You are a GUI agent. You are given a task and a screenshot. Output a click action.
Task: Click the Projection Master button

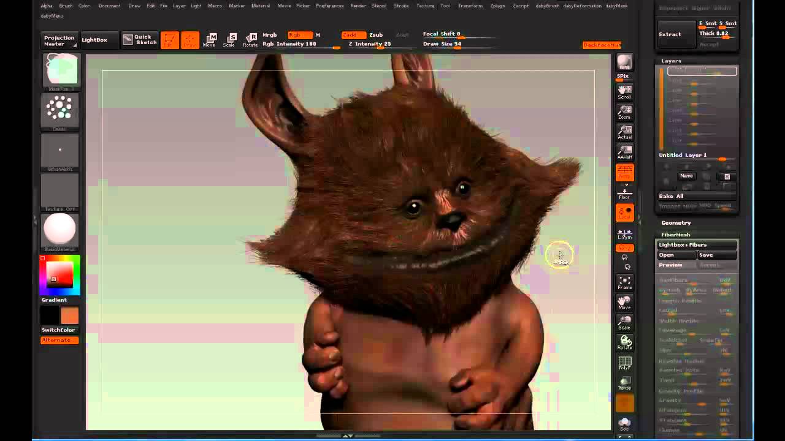tap(59, 40)
